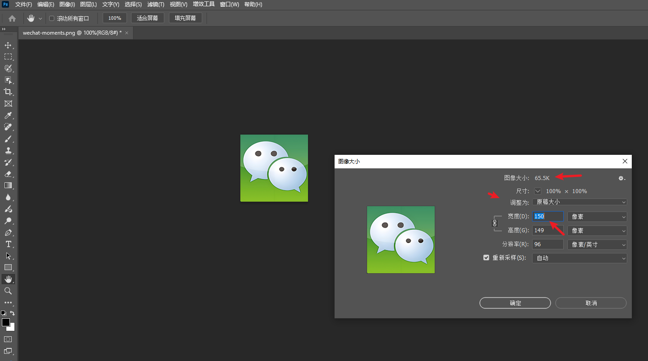Open the Layer (图层) menu

click(88, 5)
